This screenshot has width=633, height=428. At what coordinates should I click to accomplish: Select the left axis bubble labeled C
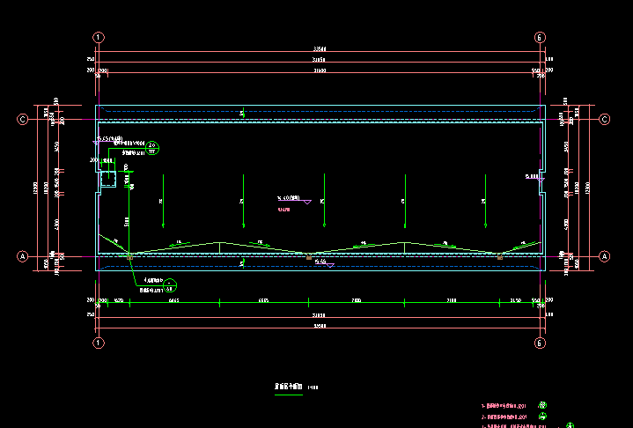click(x=24, y=119)
